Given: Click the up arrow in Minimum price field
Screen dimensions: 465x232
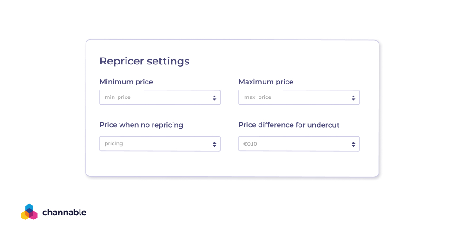Looking at the screenshot, I should 214,96.
